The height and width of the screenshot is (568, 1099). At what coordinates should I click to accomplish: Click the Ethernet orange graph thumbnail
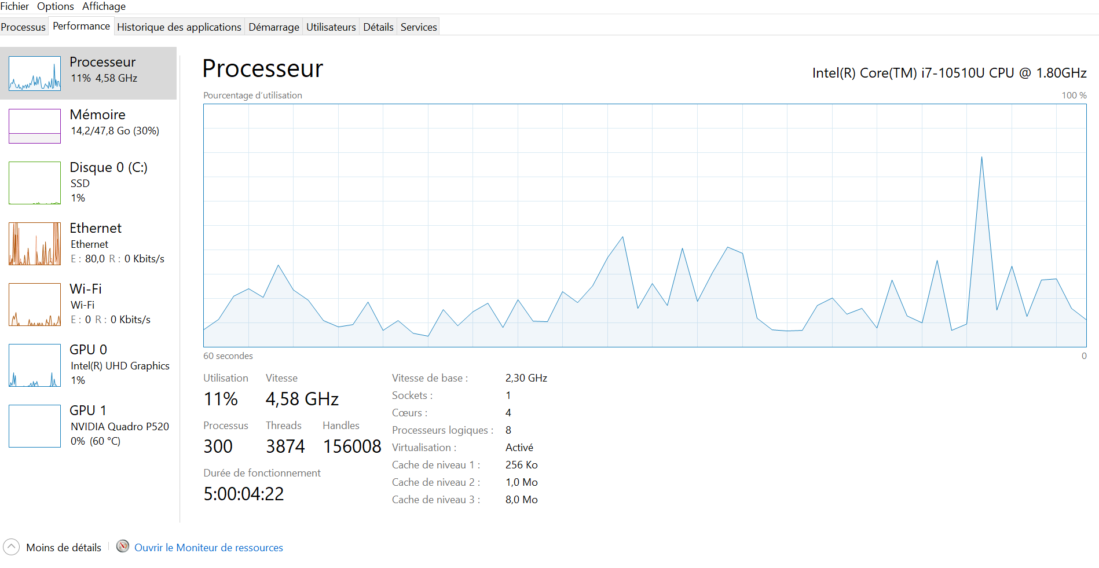point(35,244)
